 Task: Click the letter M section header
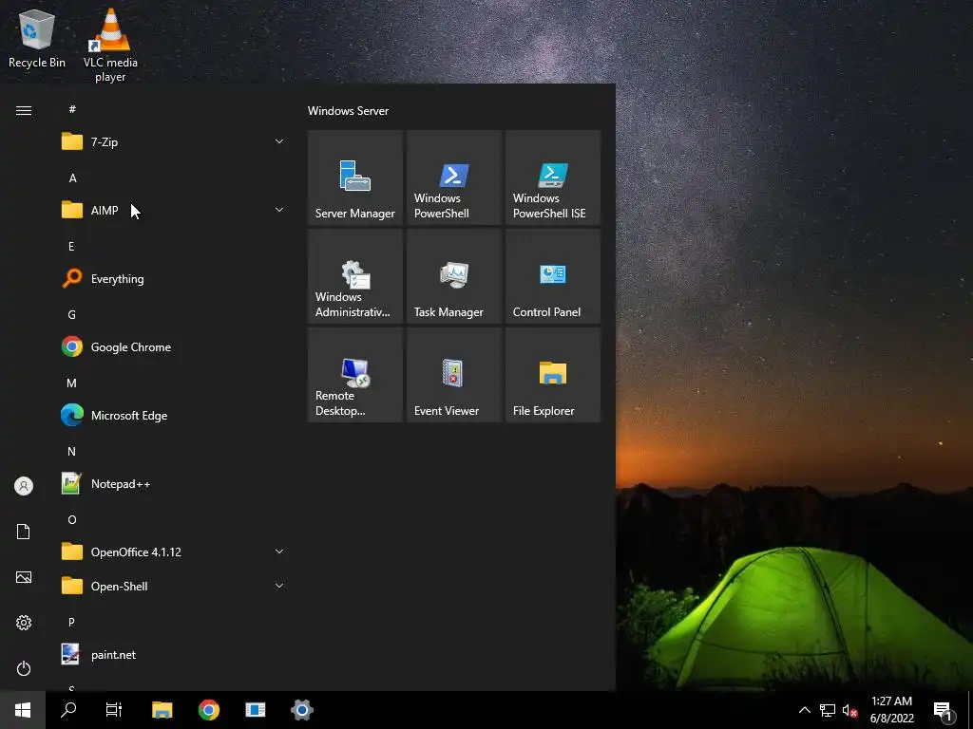tap(72, 383)
